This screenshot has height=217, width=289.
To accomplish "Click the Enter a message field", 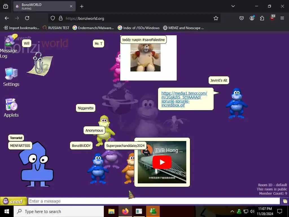I will point(154,201).
